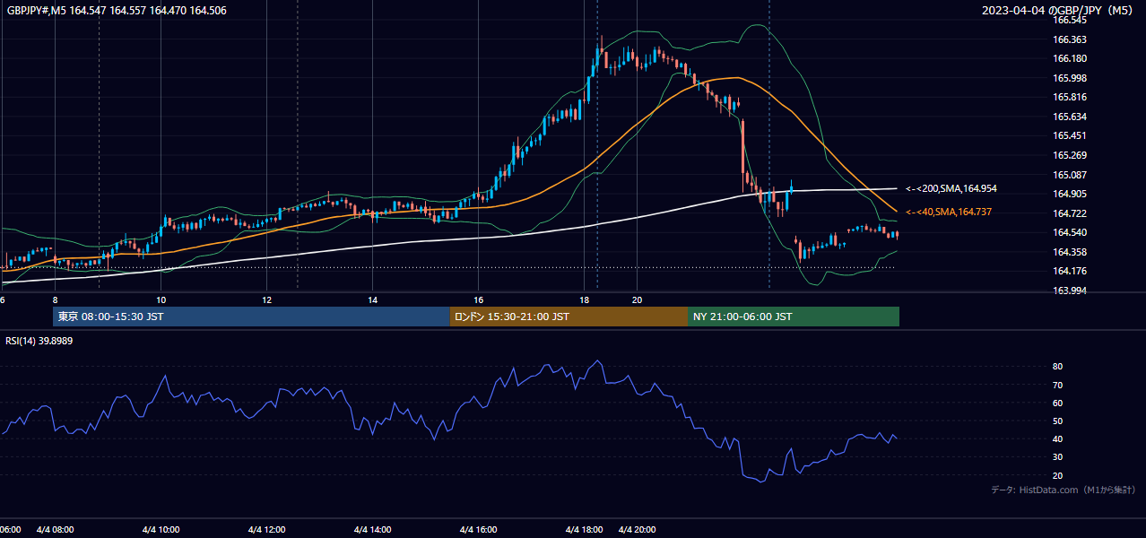Select the 東京 08:00-15:30 JST session bar

(x=251, y=317)
